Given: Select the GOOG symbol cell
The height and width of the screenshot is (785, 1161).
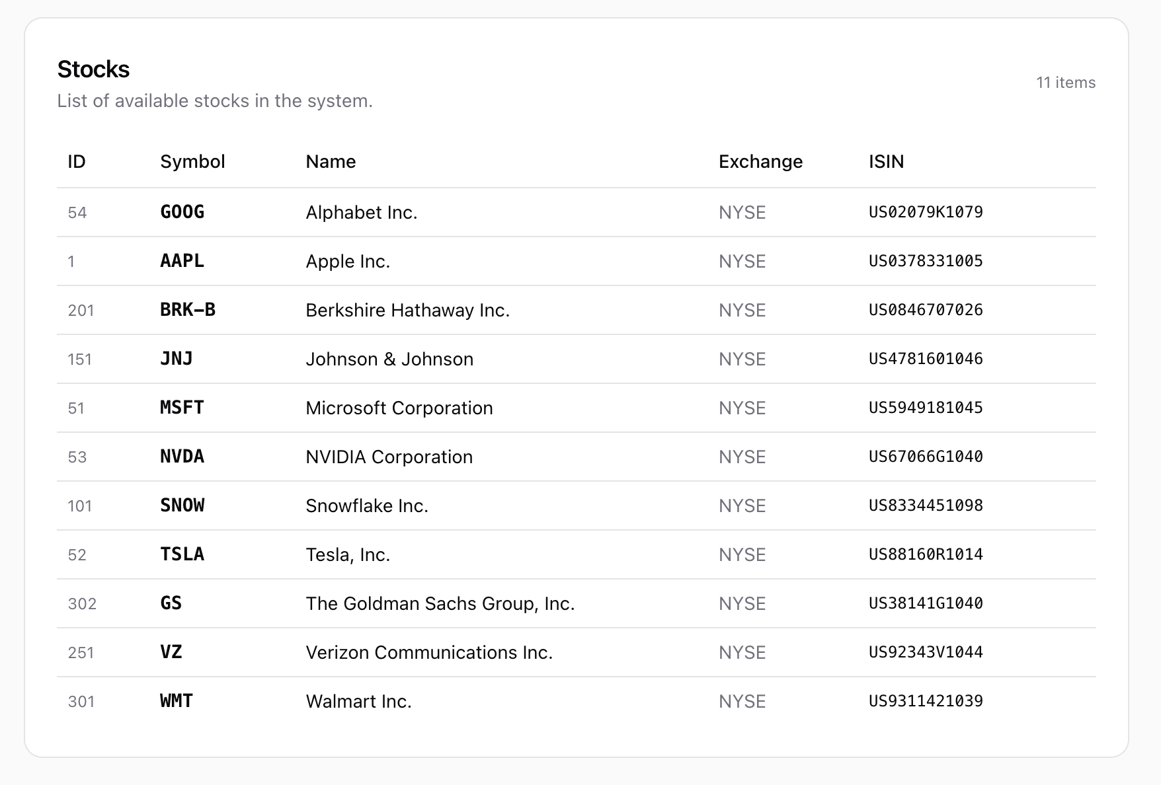Looking at the screenshot, I should (182, 212).
